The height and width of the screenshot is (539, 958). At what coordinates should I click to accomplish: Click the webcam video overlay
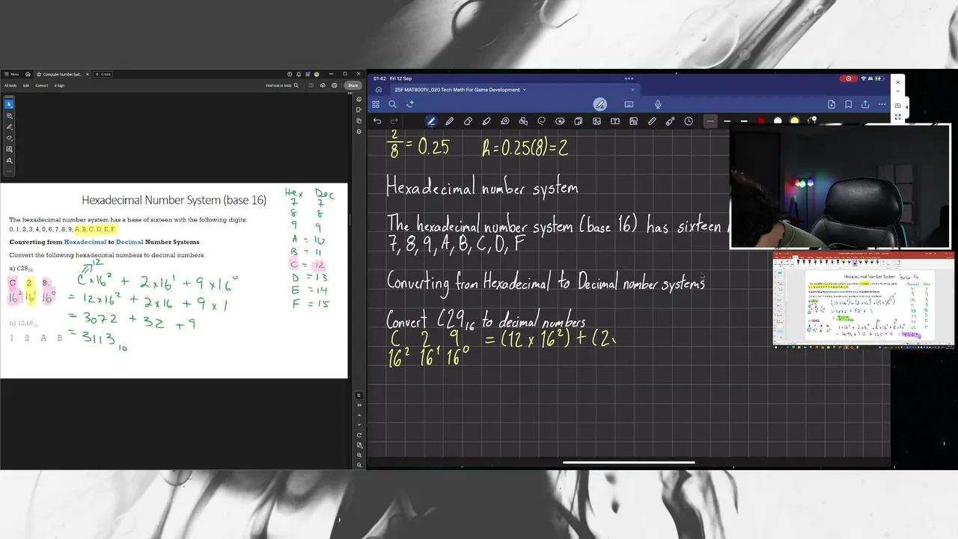pos(840,187)
